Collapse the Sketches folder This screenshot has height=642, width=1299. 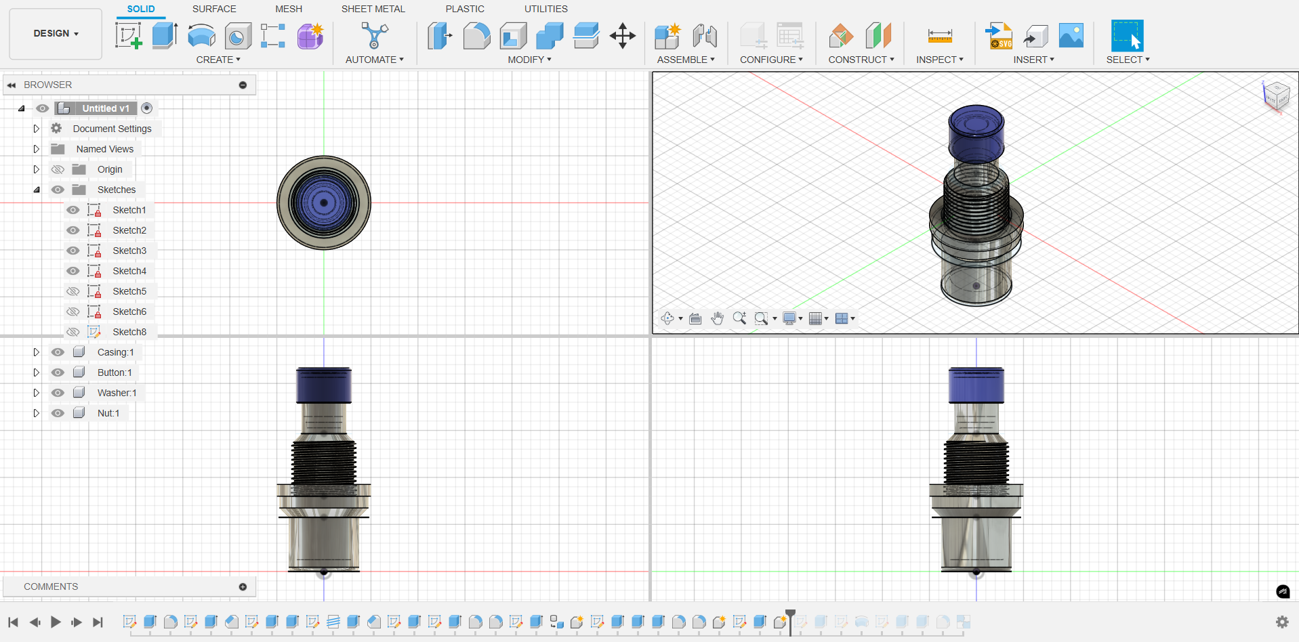click(37, 190)
